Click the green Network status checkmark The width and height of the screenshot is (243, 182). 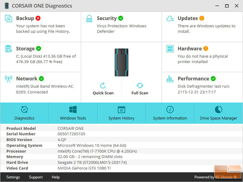click(x=41, y=79)
